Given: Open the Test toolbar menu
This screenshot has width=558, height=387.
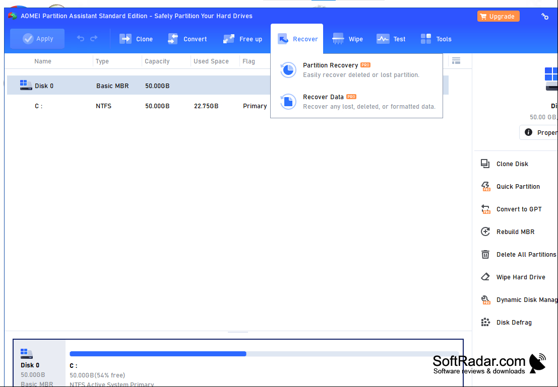Looking at the screenshot, I should click(391, 39).
